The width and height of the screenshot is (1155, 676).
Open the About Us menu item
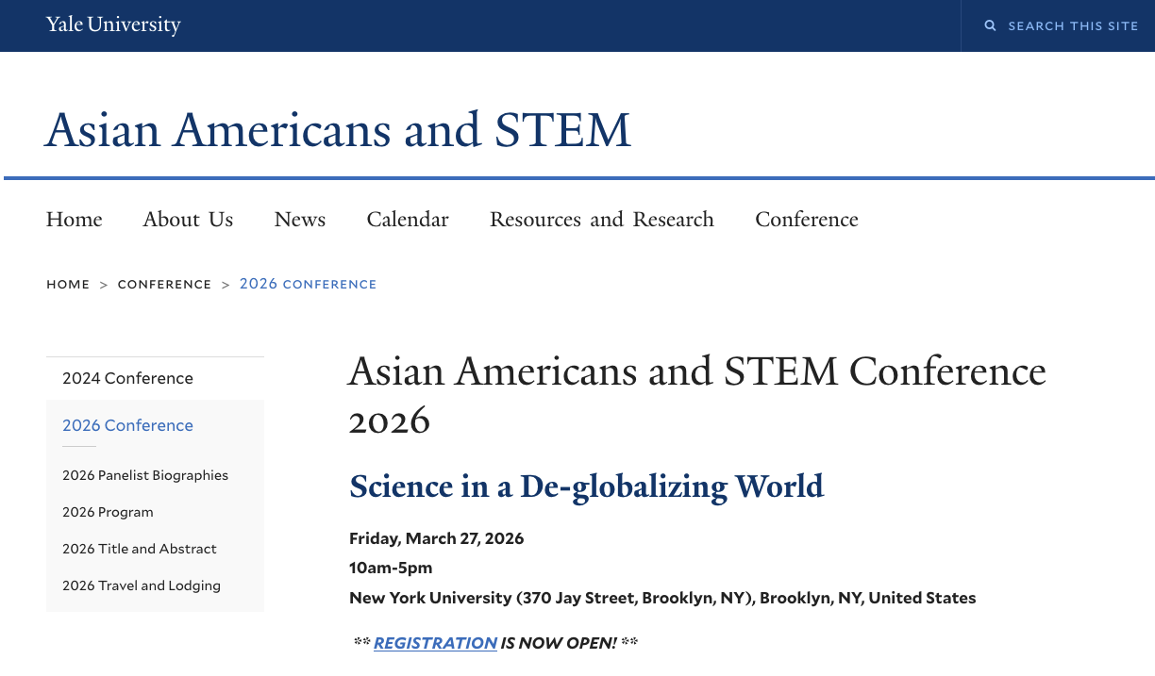pyautogui.click(x=187, y=219)
